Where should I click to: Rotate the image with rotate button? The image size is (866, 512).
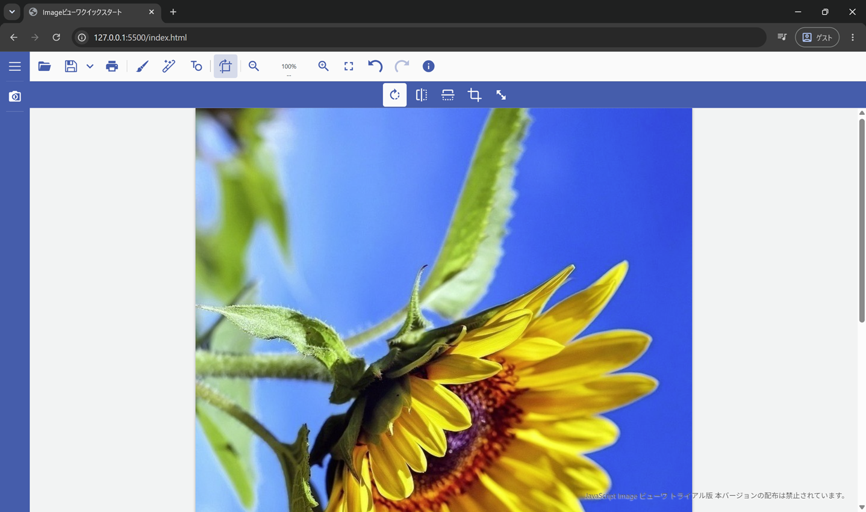[394, 95]
